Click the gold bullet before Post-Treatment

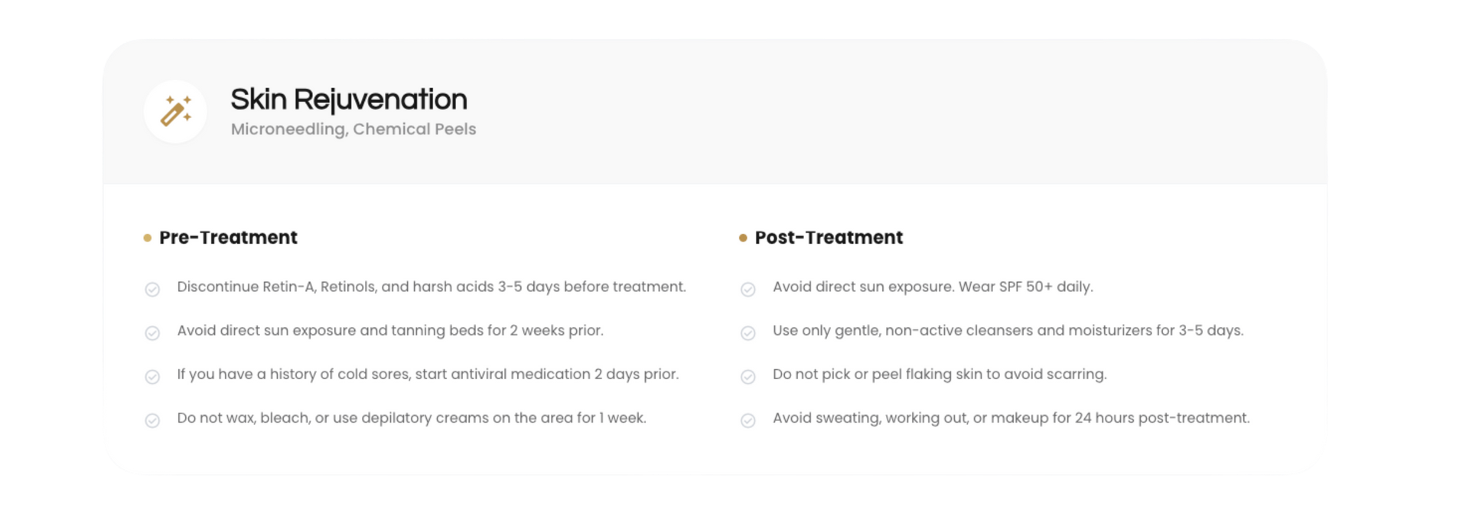coord(743,238)
